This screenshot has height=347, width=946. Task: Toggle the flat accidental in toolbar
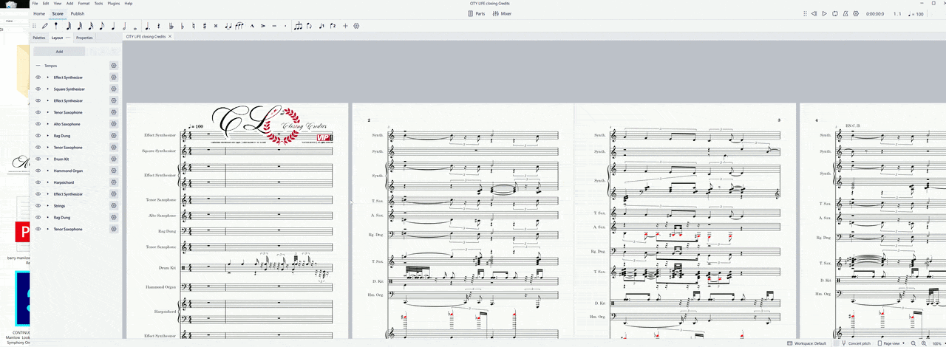pos(183,26)
